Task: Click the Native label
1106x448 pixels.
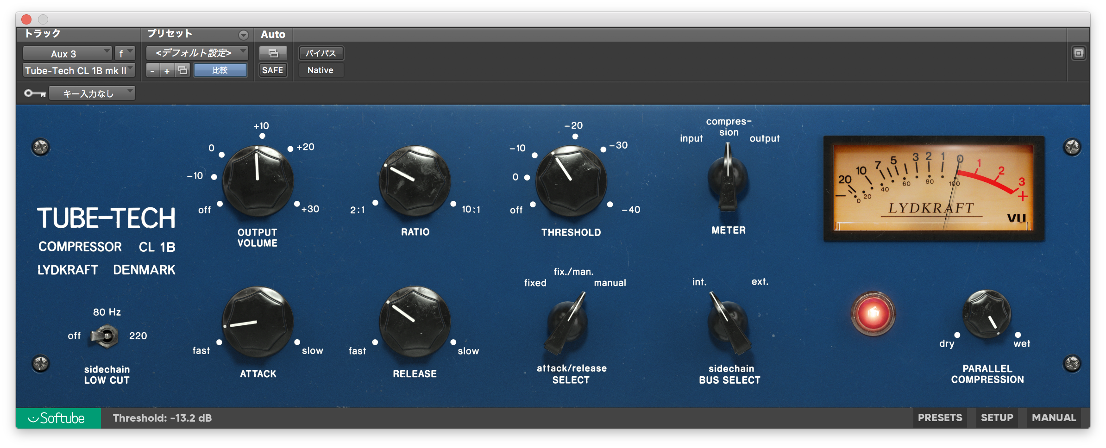Action: (x=320, y=70)
